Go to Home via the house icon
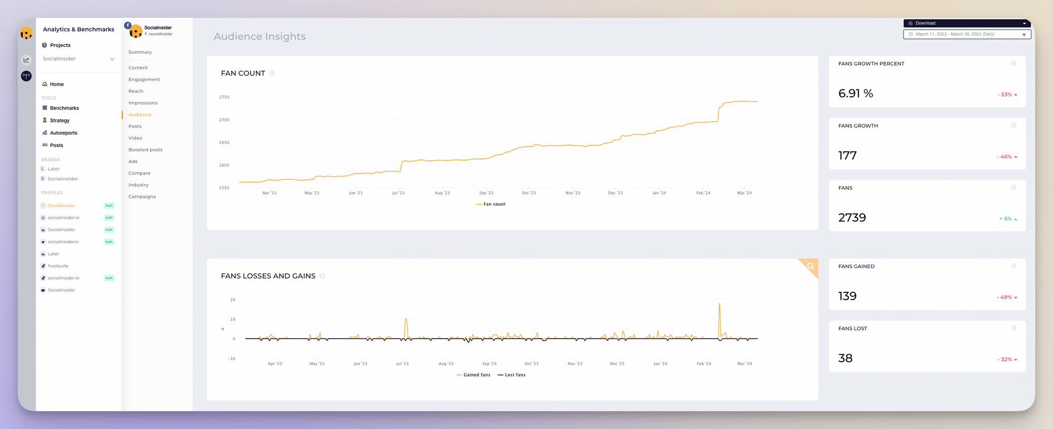This screenshot has width=1053, height=429. 45,84
